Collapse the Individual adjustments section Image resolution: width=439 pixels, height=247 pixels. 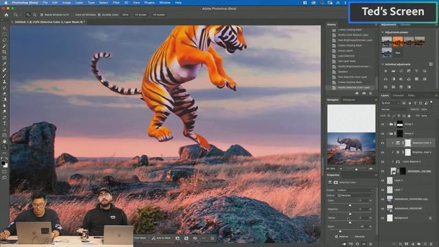click(383, 64)
